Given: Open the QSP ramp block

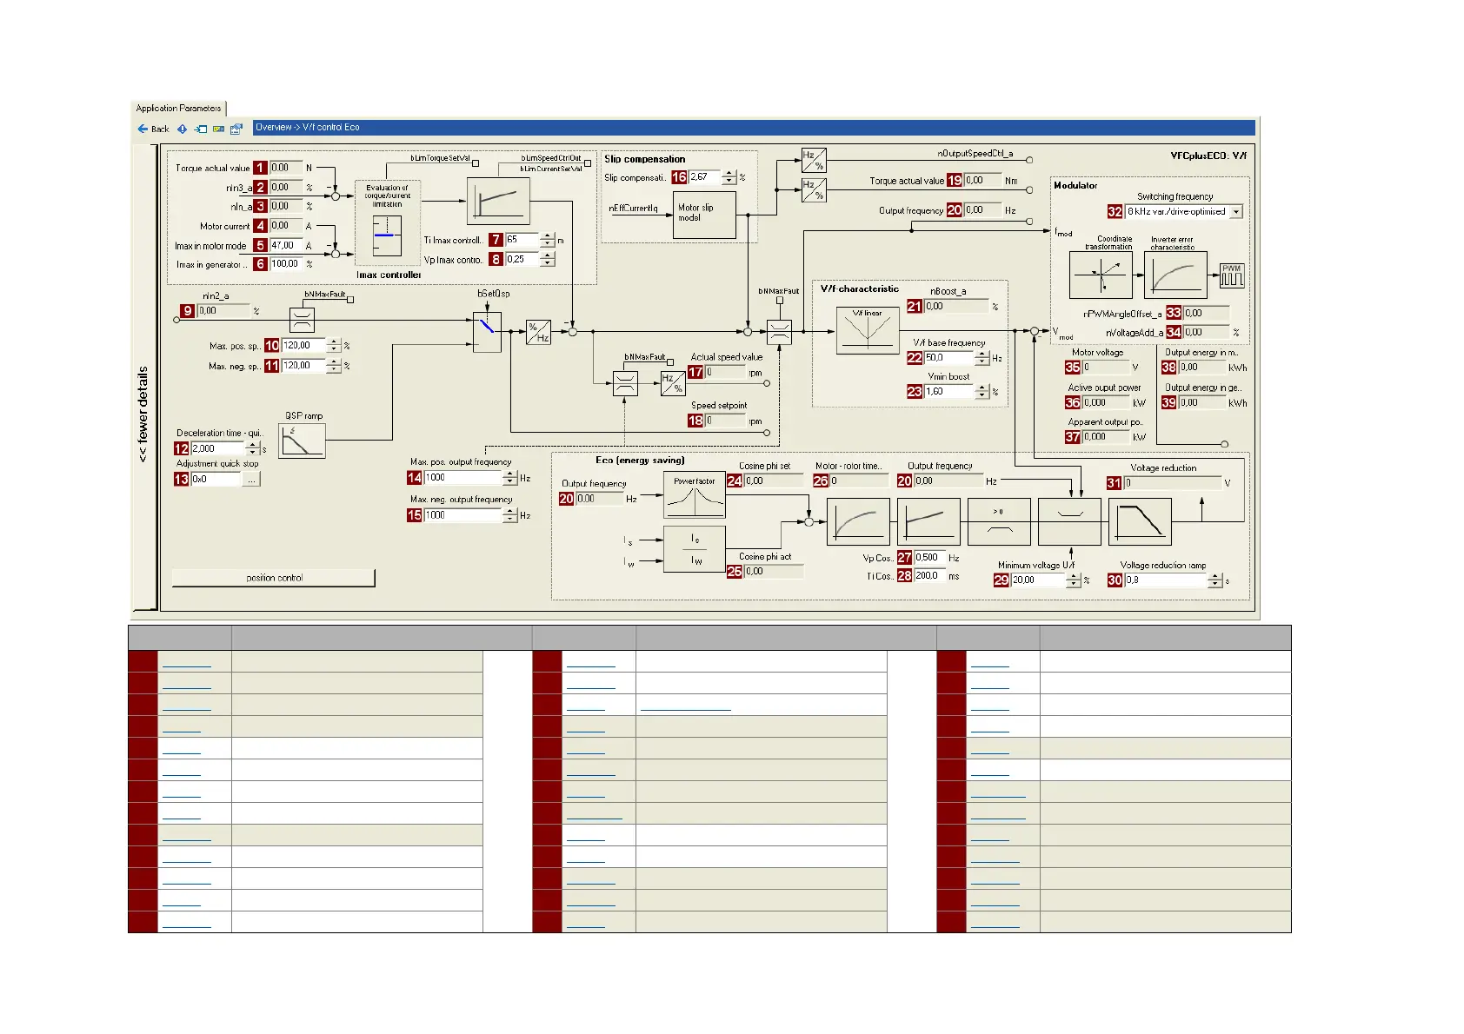Looking at the screenshot, I should tap(302, 441).
